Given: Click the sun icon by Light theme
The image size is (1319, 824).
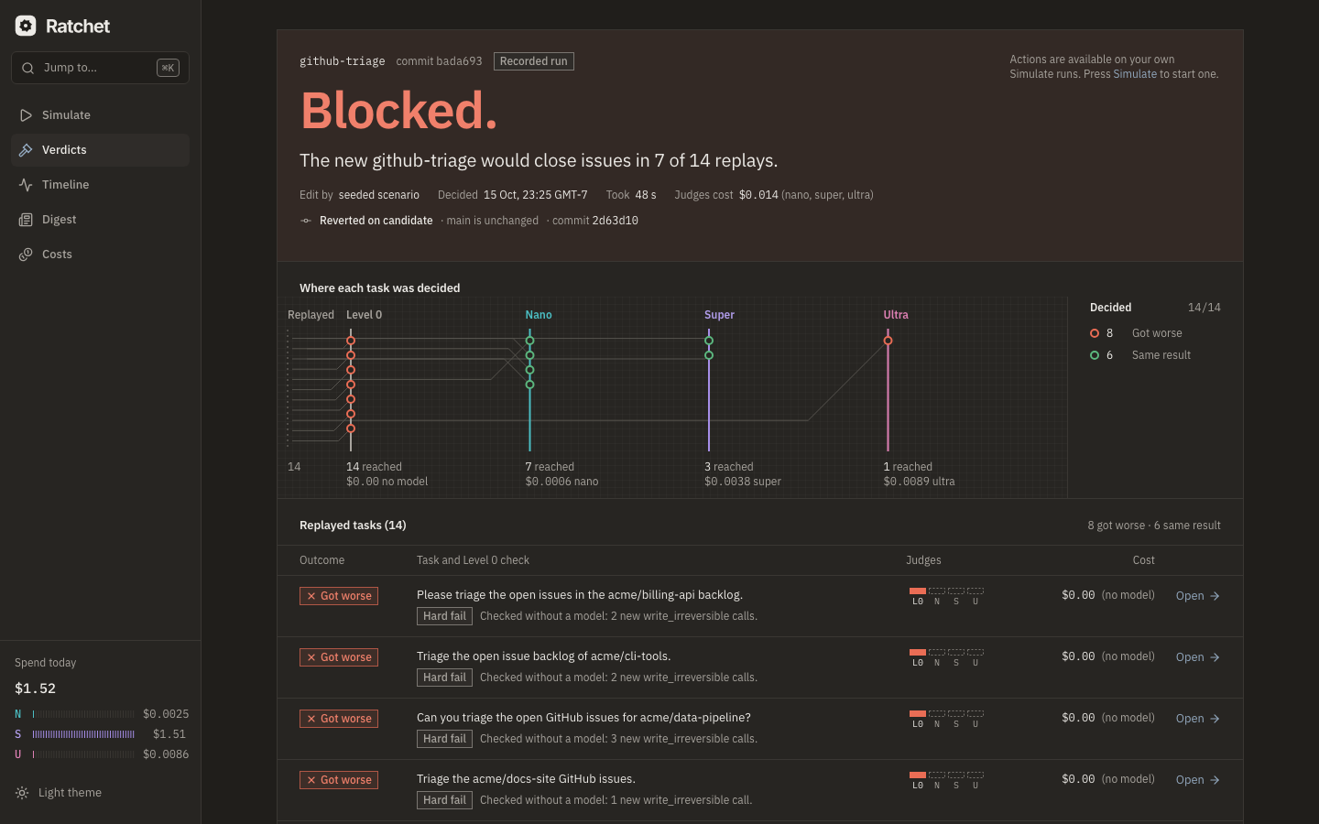Looking at the screenshot, I should point(22,793).
